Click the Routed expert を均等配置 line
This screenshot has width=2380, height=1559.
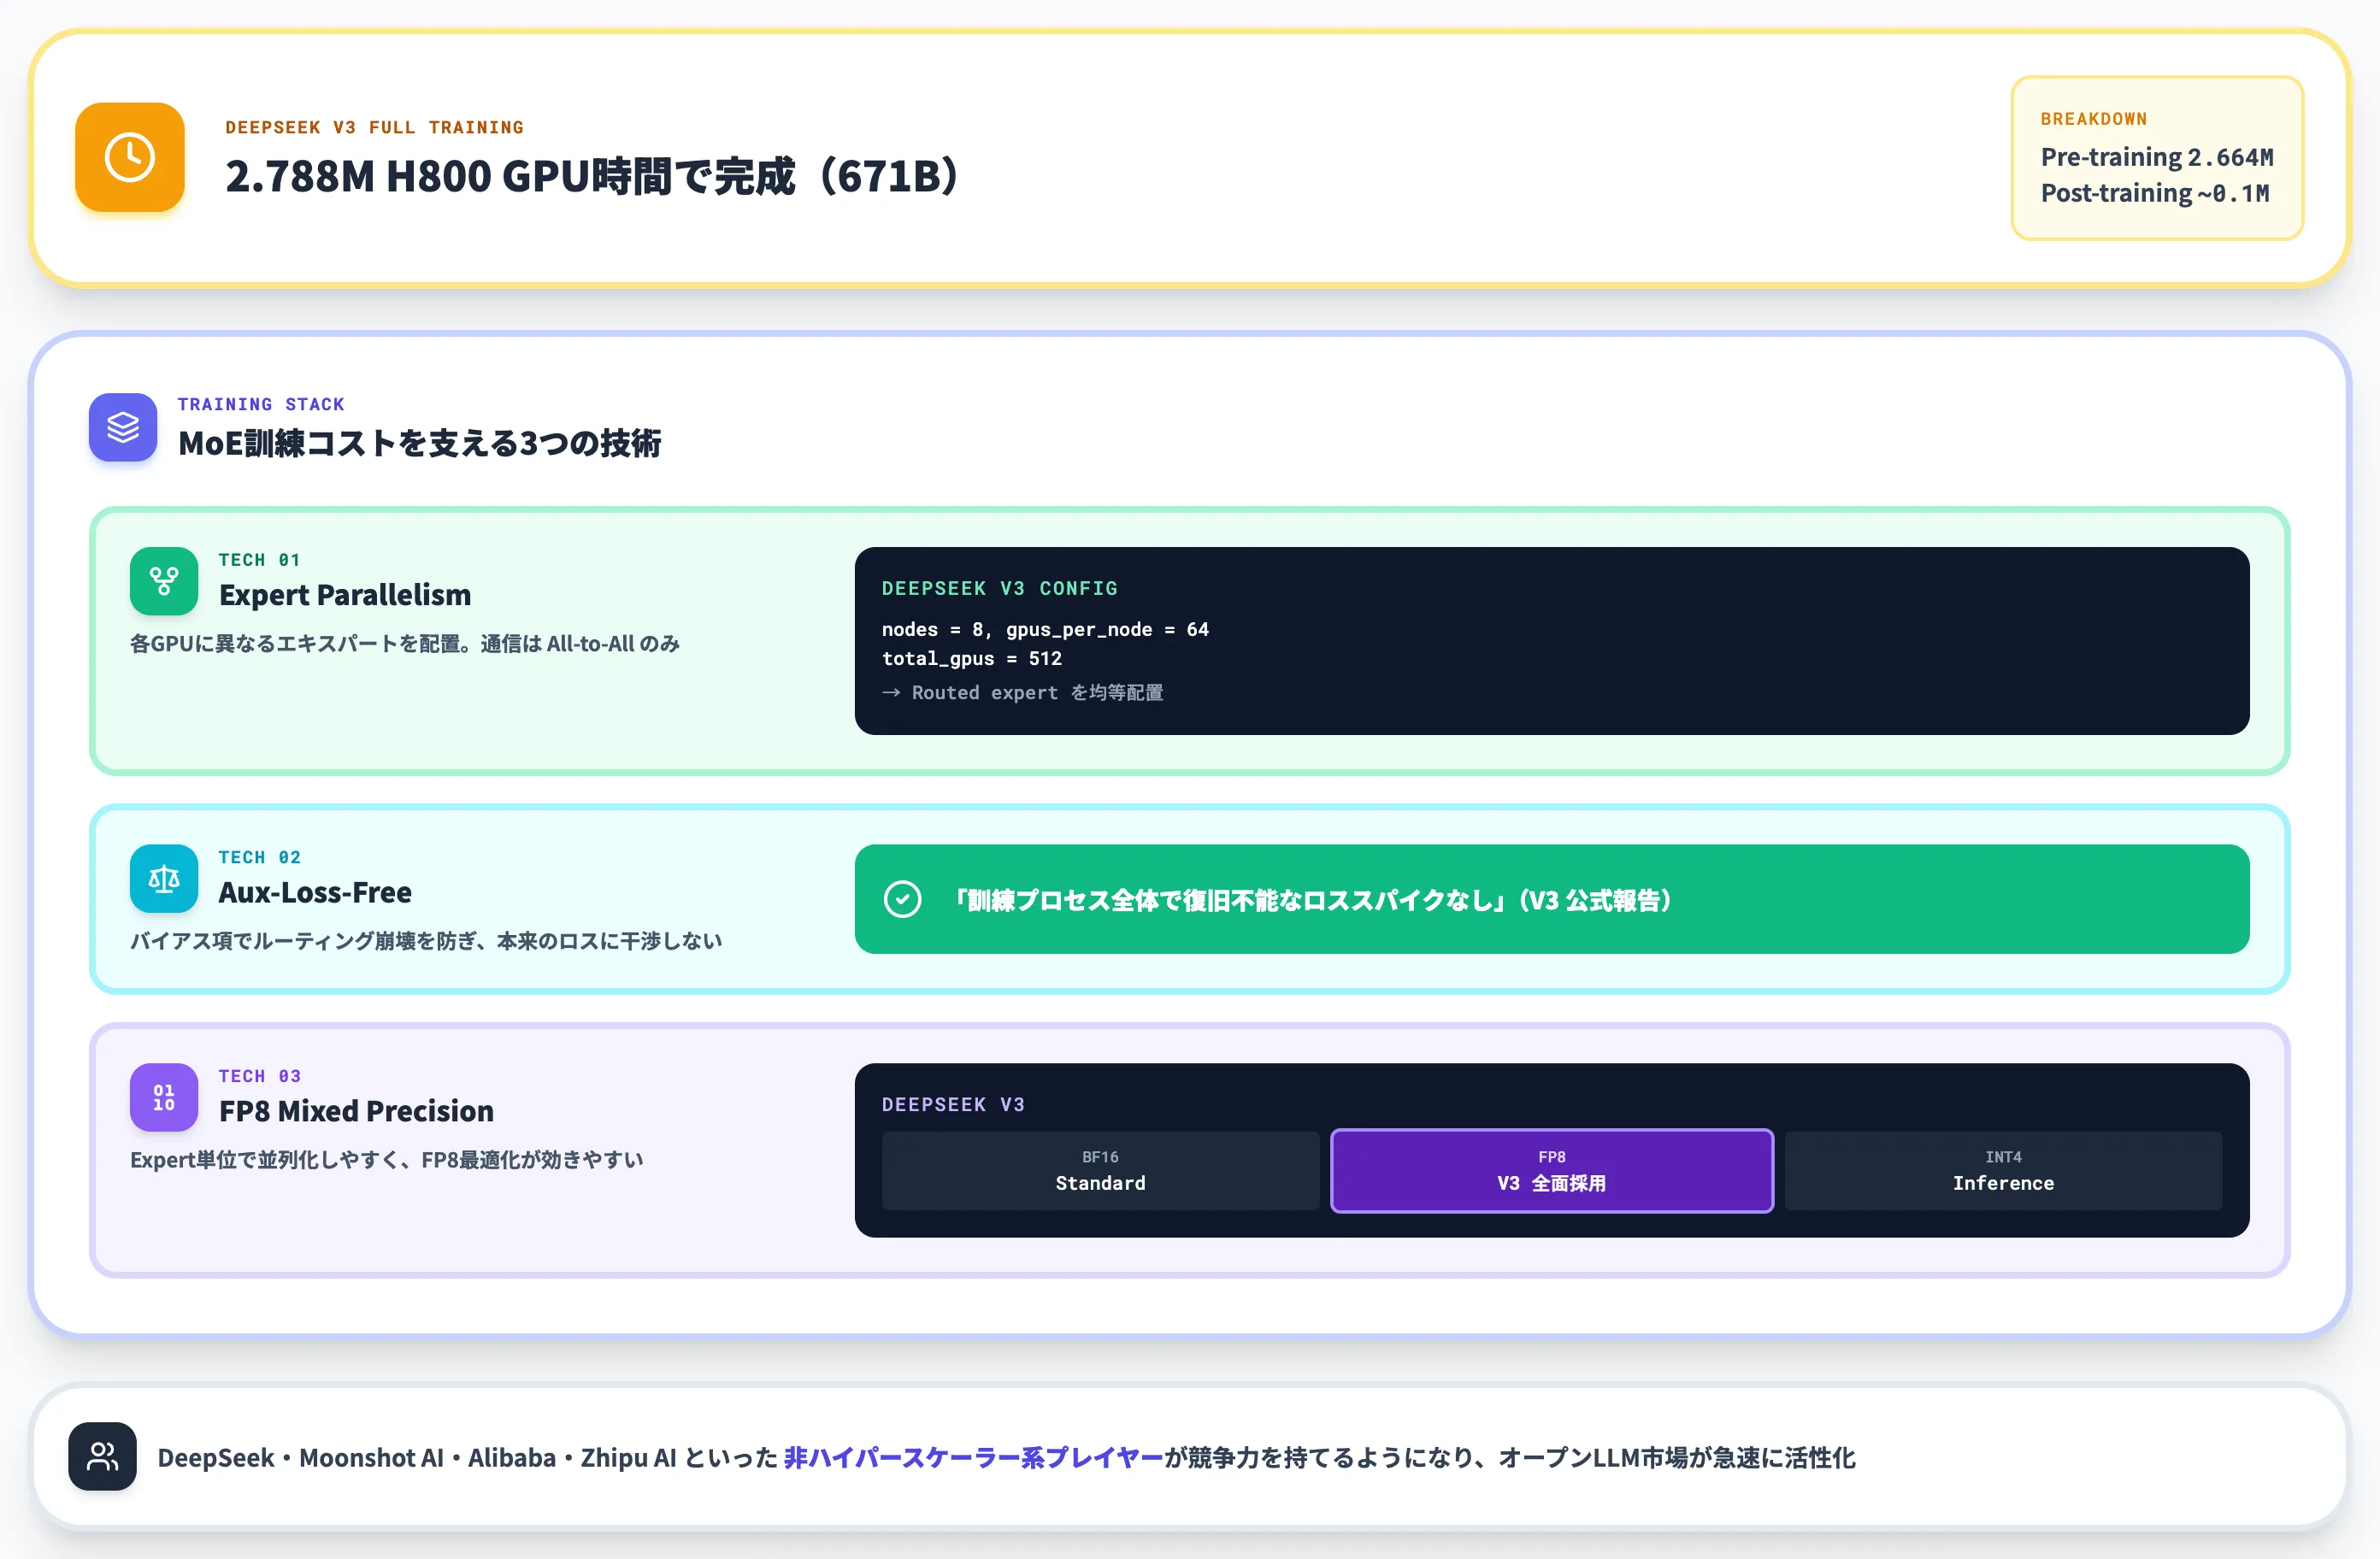click(1023, 692)
